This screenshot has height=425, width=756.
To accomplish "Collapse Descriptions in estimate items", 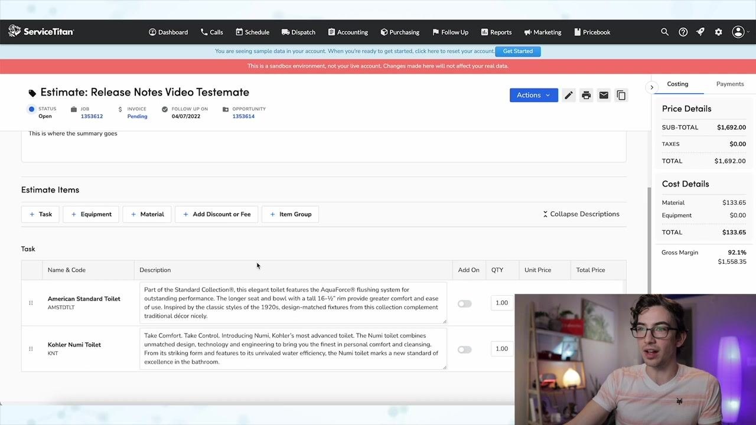I will [x=581, y=214].
